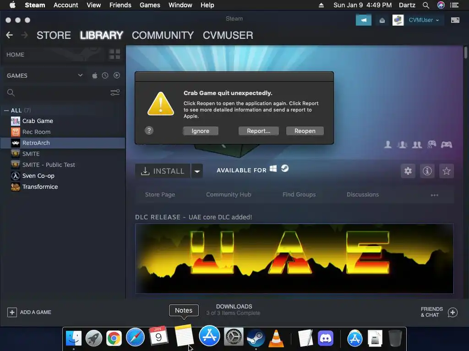Open Steam icon in the Dock
The width and height of the screenshot is (469, 351).
click(x=256, y=338)
